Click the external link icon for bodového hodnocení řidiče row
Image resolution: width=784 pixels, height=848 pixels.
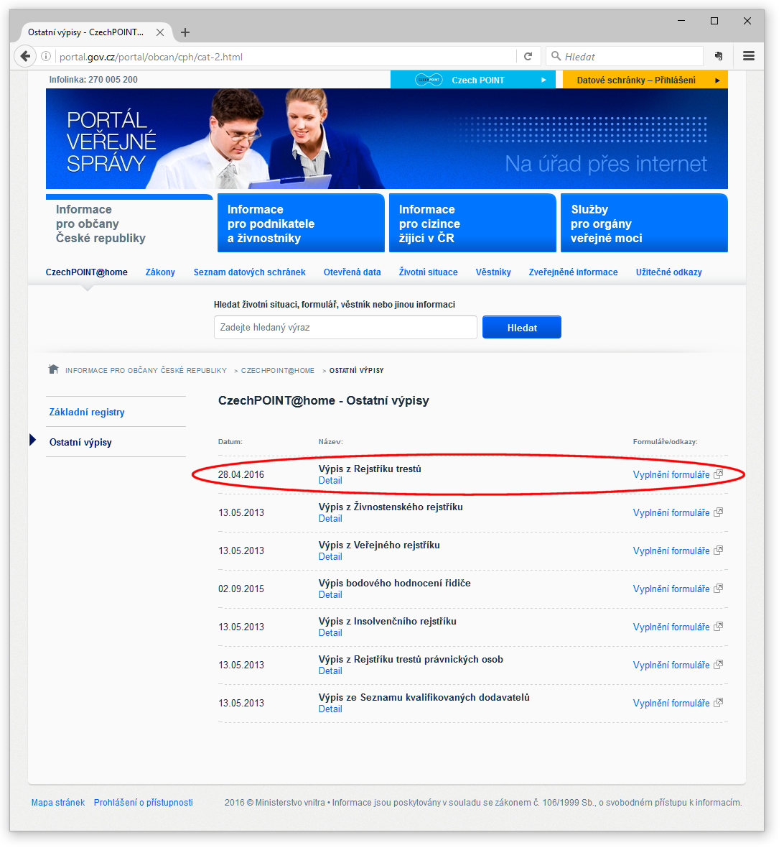click(x=718, y=589)
